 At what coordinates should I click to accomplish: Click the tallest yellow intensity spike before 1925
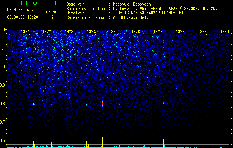coord(102,142)
